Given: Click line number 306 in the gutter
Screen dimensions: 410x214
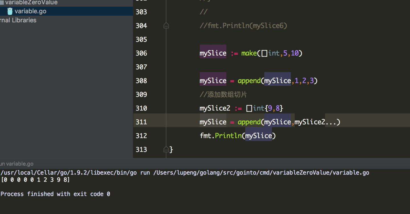Looking at the screenshot, I should (x=142, y=53).
